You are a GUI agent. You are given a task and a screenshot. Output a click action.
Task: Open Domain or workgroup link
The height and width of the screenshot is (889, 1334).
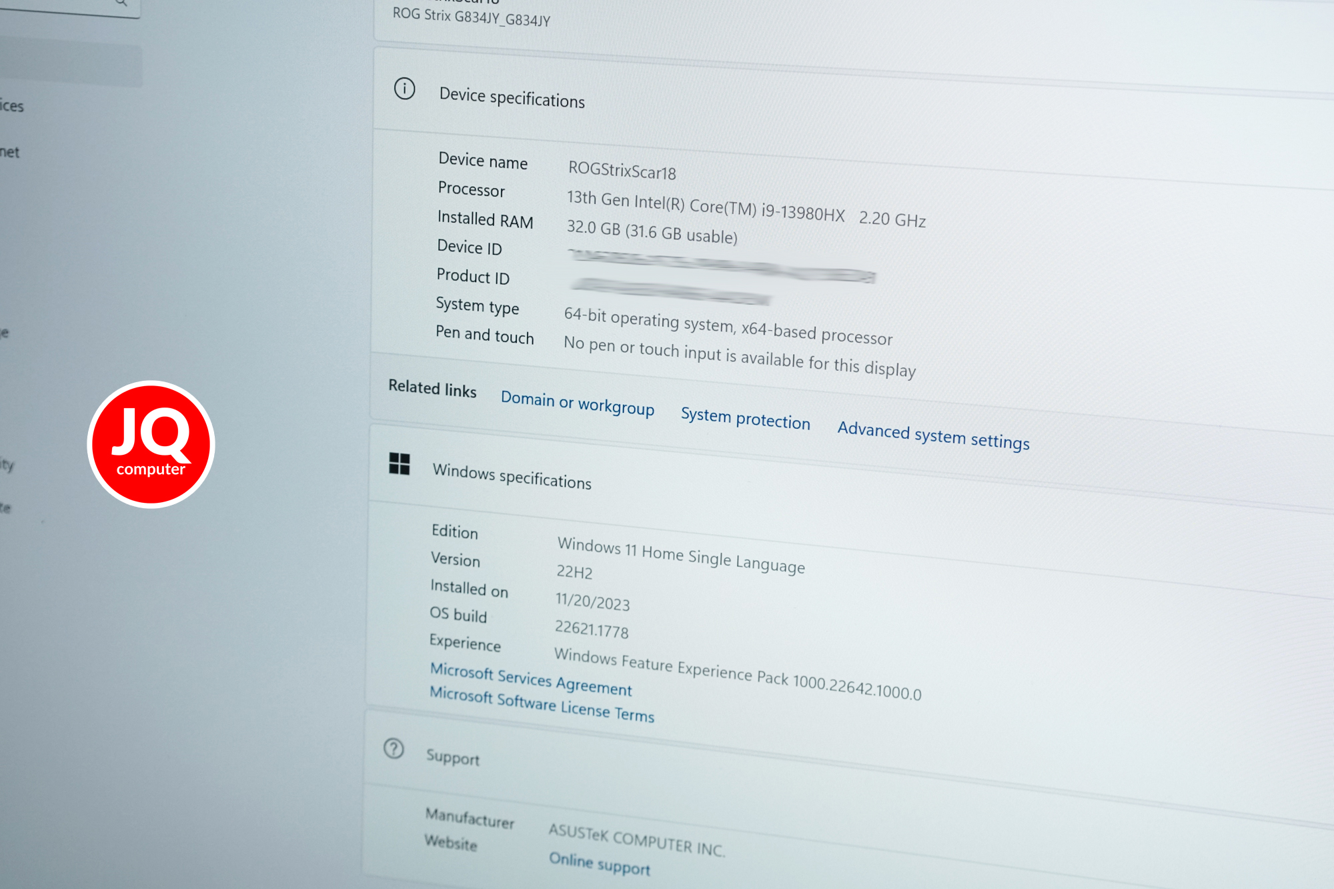[x=577, y=403]
